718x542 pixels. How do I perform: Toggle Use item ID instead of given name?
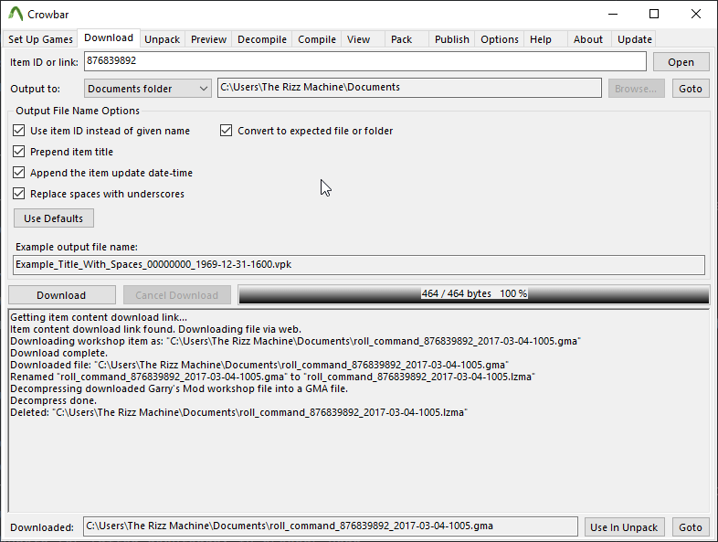pyautogui.click(x=101, y=131)
